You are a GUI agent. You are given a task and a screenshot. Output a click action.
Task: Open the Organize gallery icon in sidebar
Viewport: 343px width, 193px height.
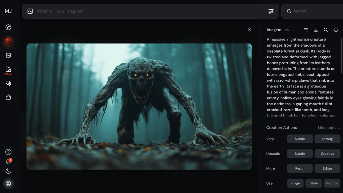pyautogui.click(x=8, y=55)
